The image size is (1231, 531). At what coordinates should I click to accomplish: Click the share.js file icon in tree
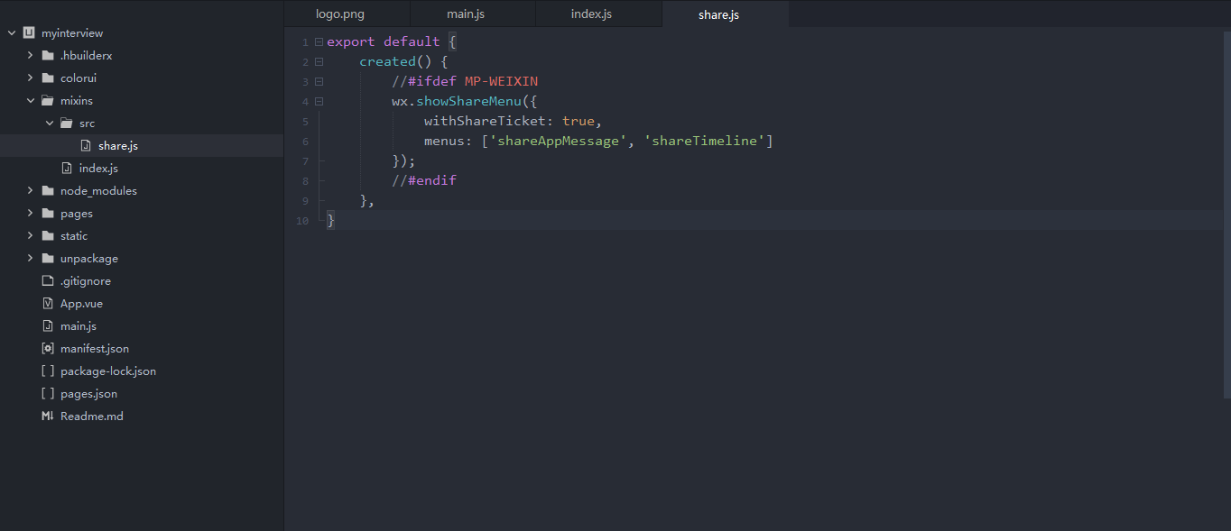pos(86,145)
